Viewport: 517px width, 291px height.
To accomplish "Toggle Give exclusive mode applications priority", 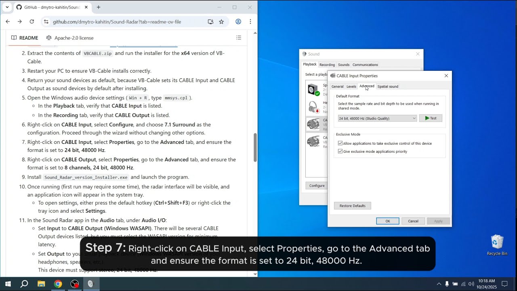I will pos(340,152).
